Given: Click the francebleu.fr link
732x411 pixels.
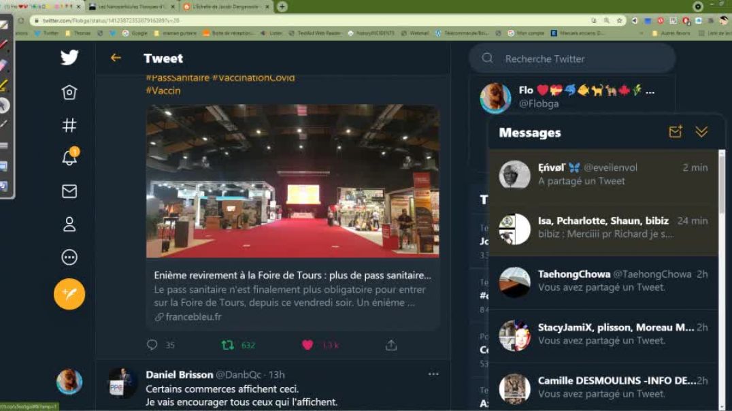Looking at the screenshot, I should pos(193,316).
